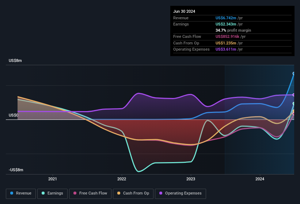Click the 34.7% profit margin text
The height and width of the screenshot is (204, 300).
pyautogui.click(x=233, y=30)
